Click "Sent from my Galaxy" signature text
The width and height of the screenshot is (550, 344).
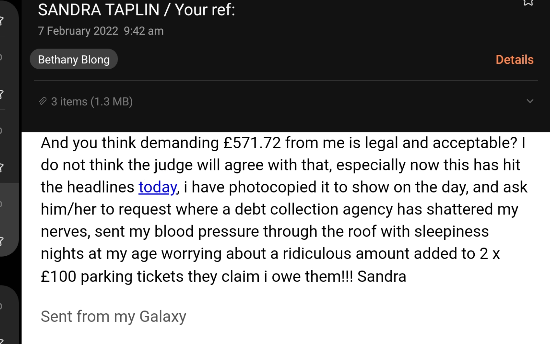click(113, 316)
